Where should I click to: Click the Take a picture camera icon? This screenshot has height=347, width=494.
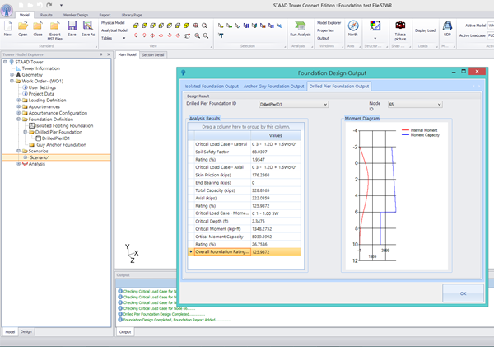coord(400,26)
